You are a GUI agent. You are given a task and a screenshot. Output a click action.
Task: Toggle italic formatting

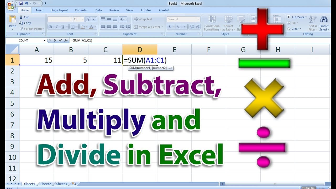56,27
